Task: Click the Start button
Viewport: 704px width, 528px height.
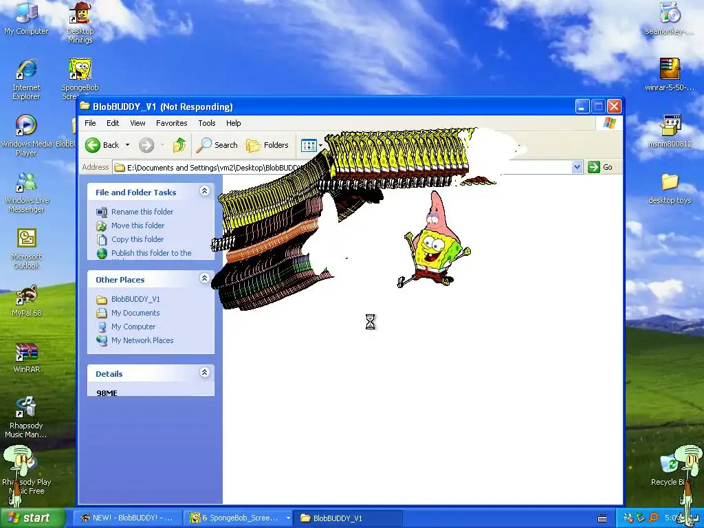Action: pyautogui.click(x=32, y=518)
